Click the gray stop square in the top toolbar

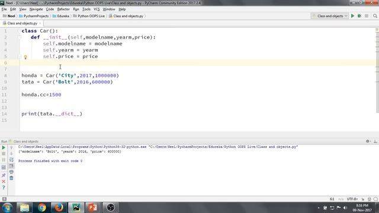(x=367, y=16)
